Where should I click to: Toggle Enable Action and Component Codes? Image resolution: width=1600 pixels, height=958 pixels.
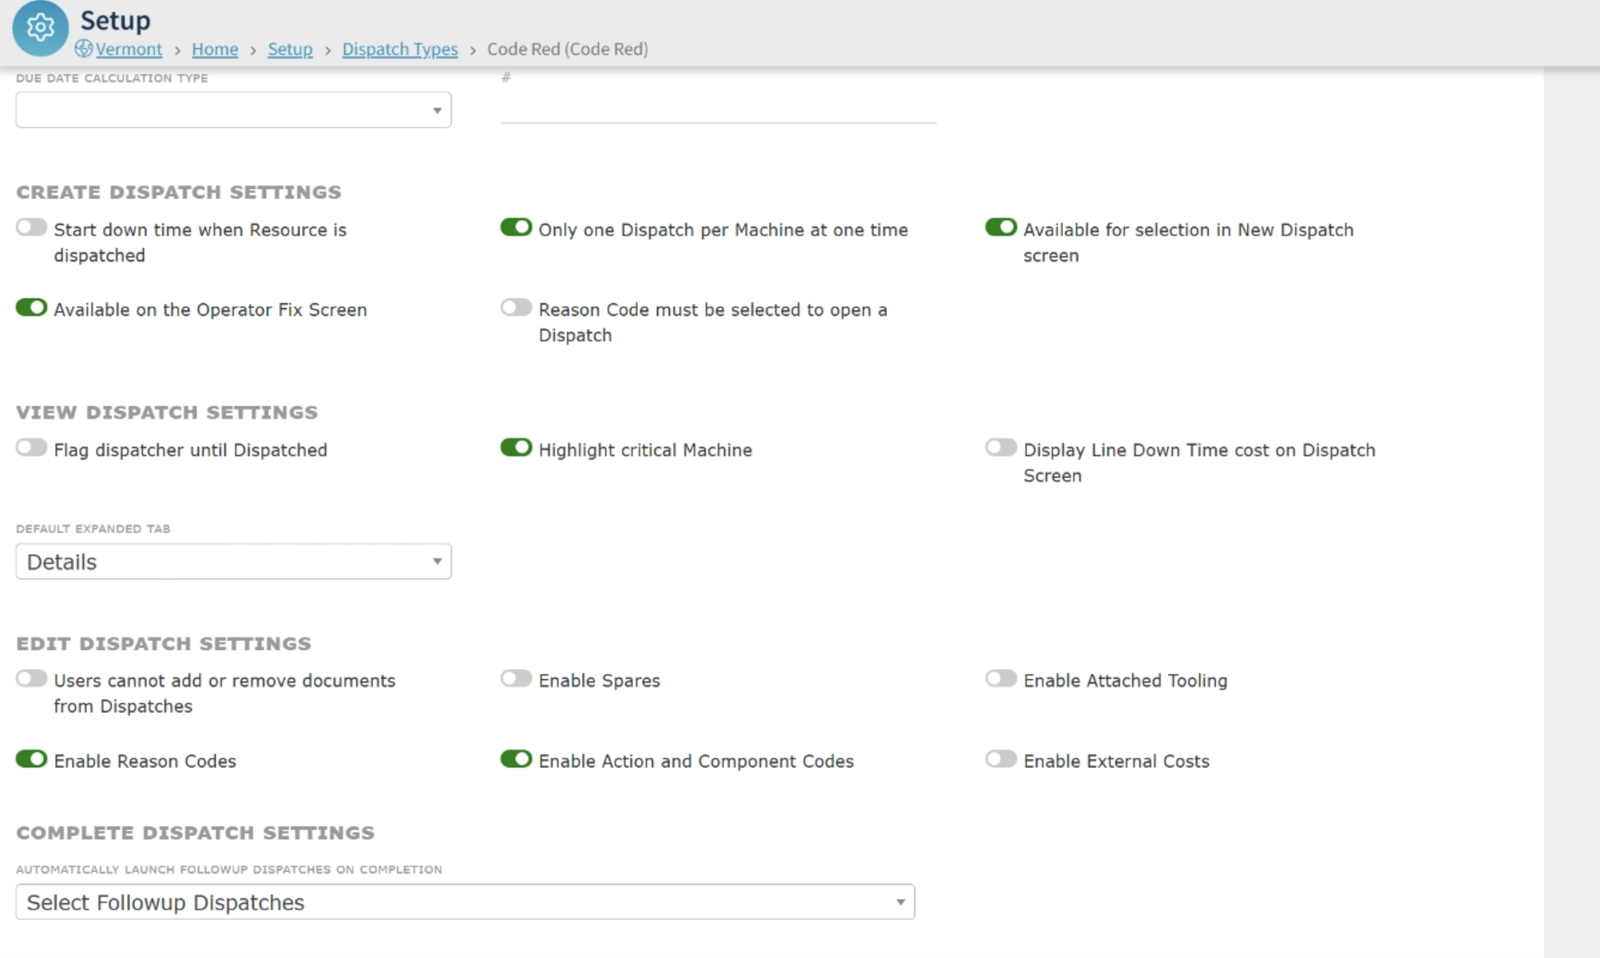516,758
